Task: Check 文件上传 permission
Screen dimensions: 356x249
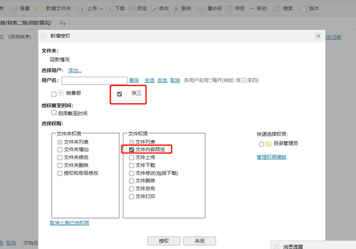Action: click(132, 158)
